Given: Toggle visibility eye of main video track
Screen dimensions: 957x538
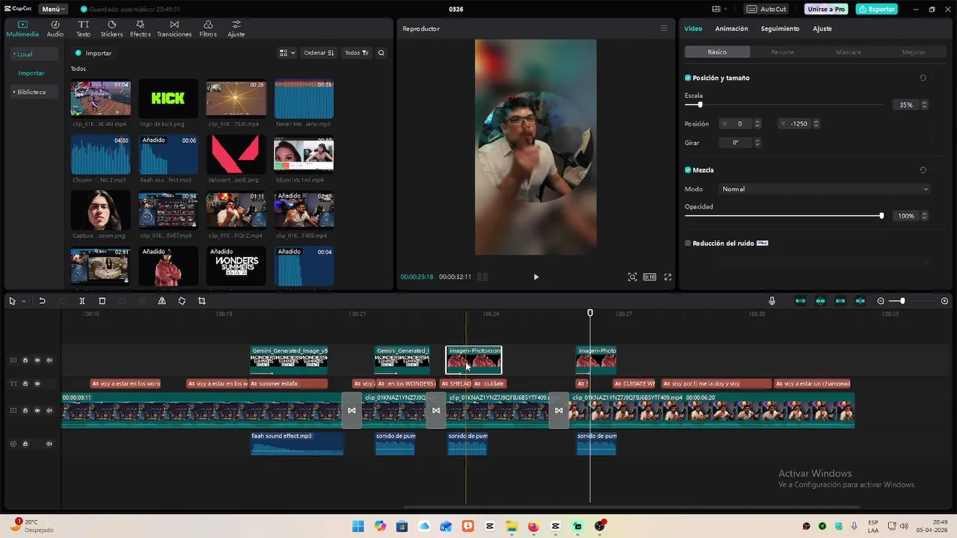Looking at the screenshot, I should (37, 410).
